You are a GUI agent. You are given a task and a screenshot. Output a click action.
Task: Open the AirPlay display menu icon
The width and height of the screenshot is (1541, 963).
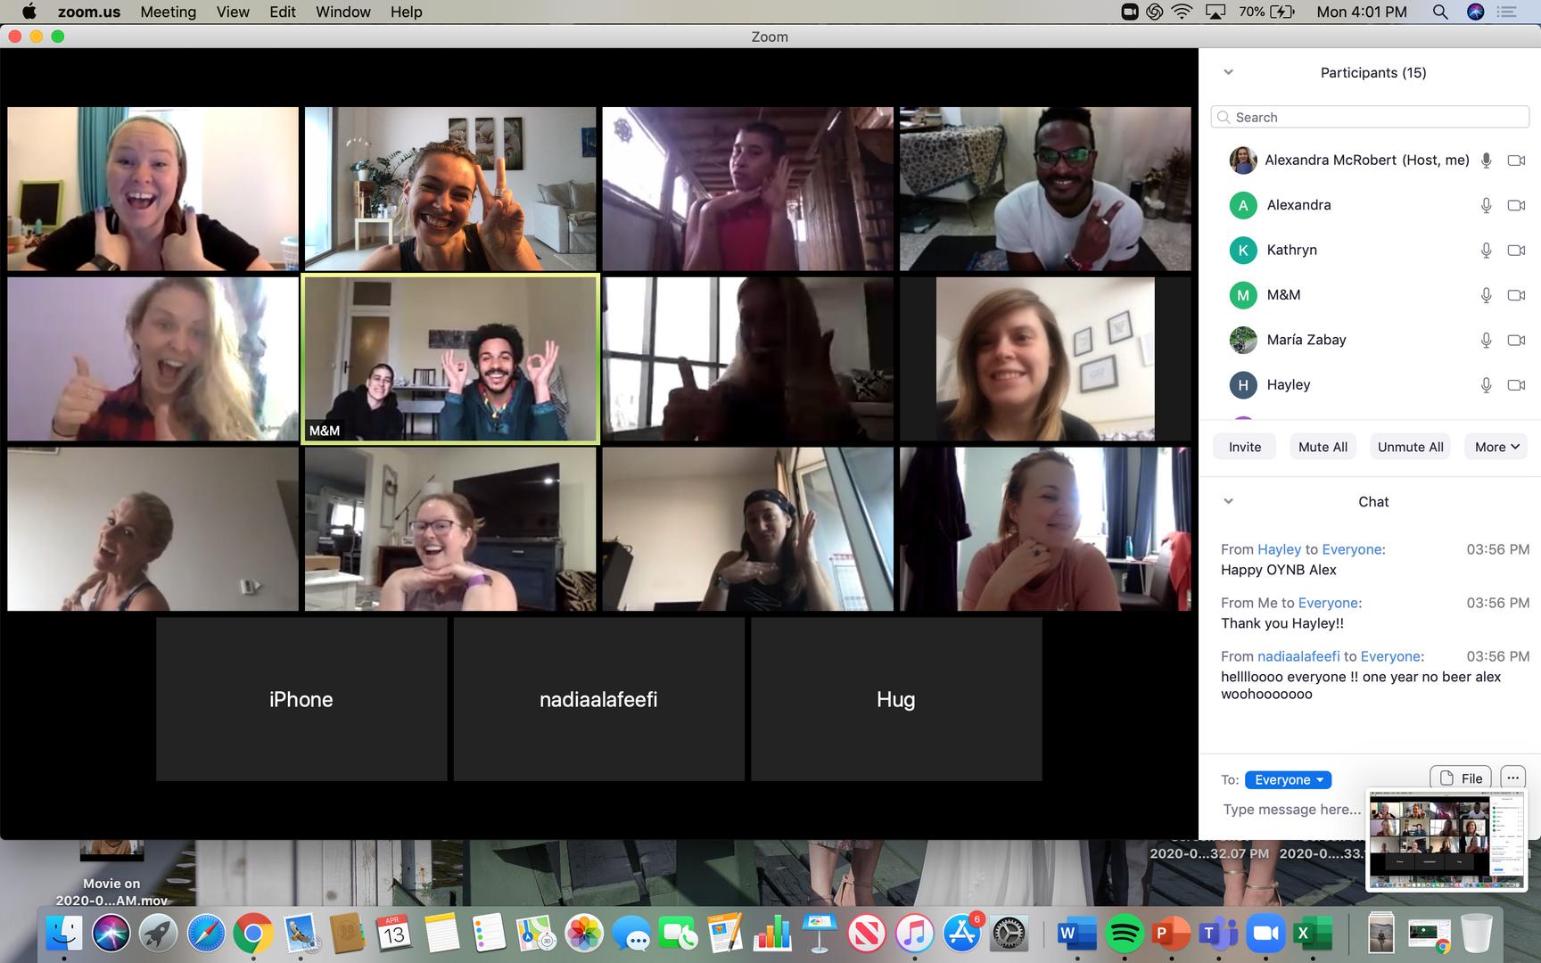(1215, 12)
